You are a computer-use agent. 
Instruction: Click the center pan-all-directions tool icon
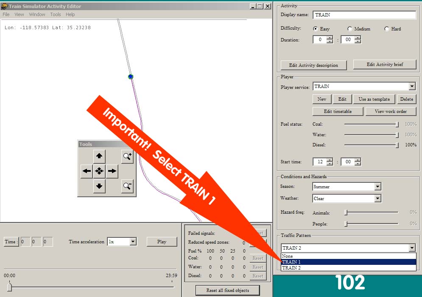pos(99,171)
